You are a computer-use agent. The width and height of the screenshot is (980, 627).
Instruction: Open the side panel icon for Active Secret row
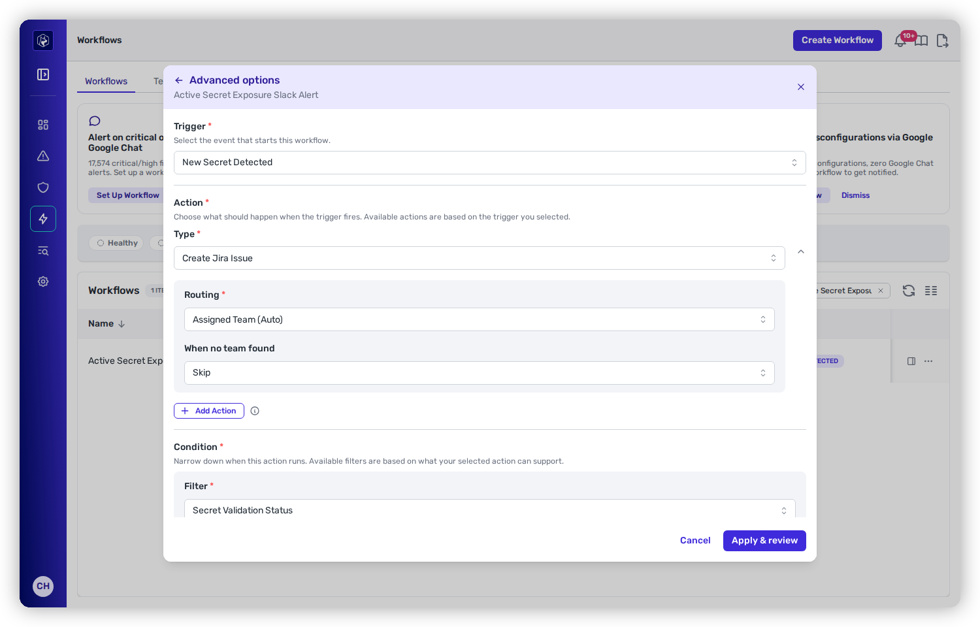pos(911,361)
